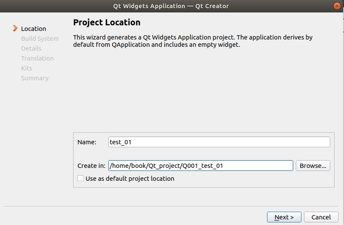The width and height of the screenshot is (344, 225).
Task: Click the orange arrow beside Location
Action: tap(15, 28)
